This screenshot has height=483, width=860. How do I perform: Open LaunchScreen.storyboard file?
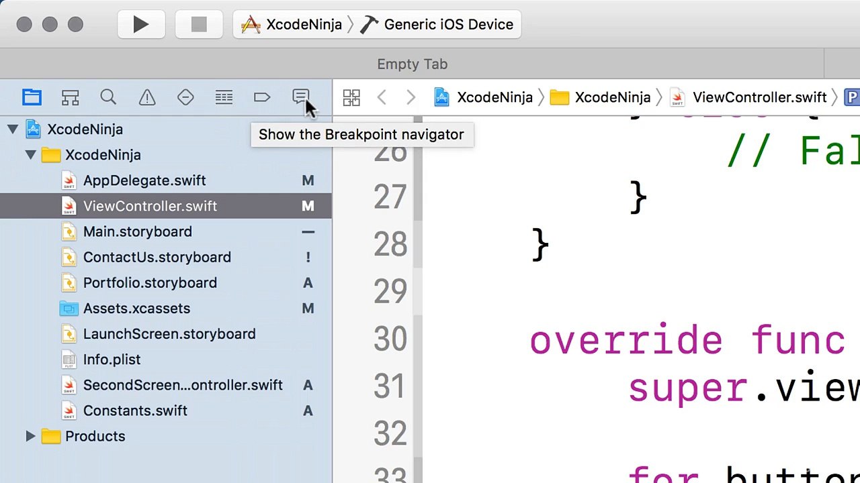pyautogui.click(x=169, y=334)
